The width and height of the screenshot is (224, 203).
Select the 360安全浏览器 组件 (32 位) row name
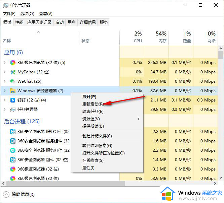[43, 160]
